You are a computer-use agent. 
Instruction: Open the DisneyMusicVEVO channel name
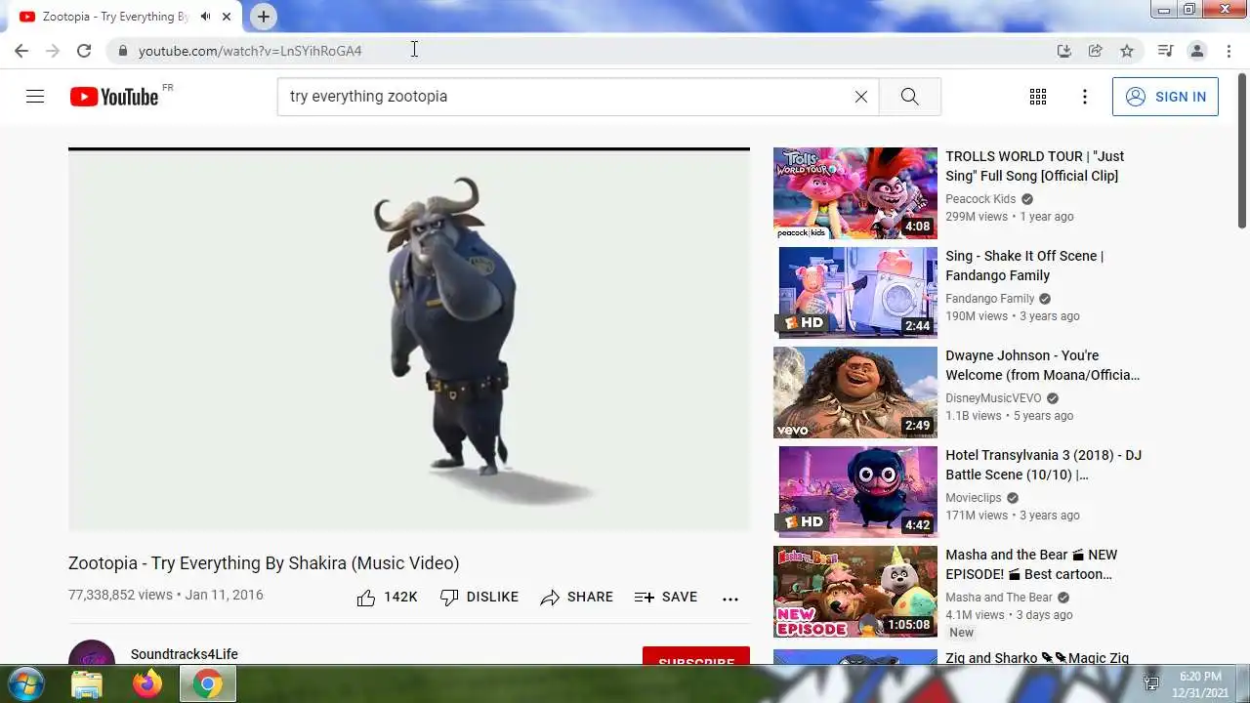[993, 398]
